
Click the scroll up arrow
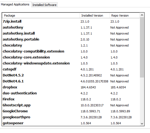(x=142, y=15)
